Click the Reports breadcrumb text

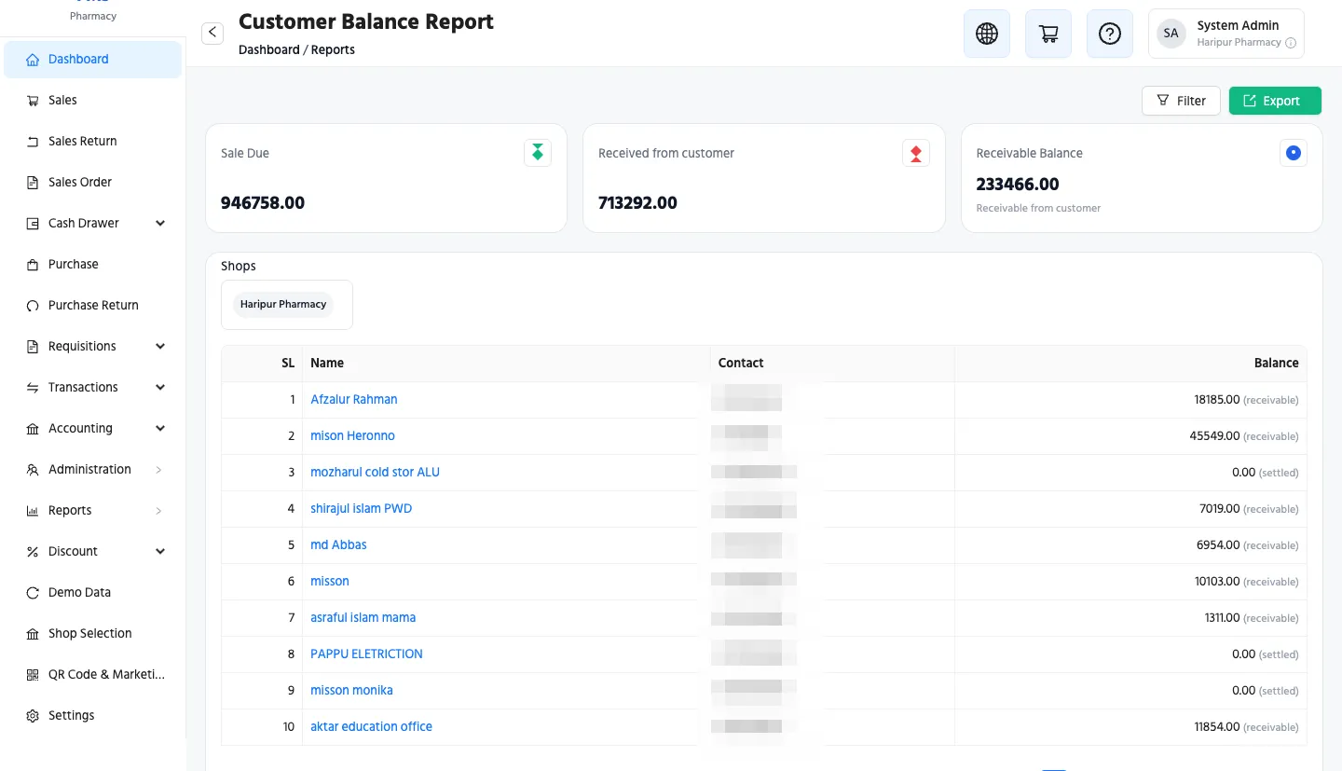333,50
